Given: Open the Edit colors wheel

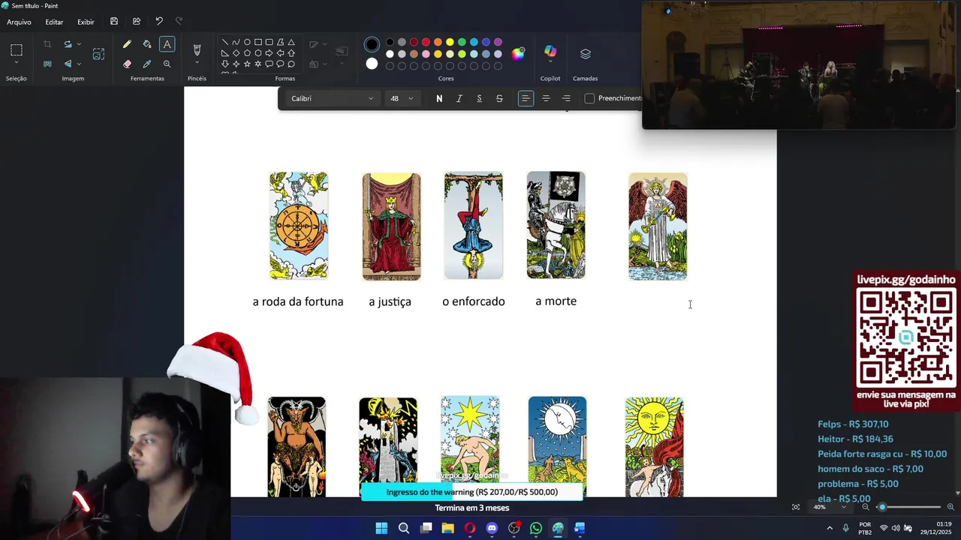Looking at the screenshot, I should coord(518,53).
